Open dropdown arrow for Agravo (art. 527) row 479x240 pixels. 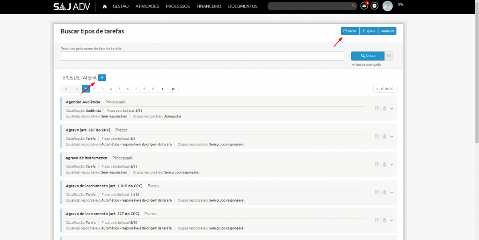[x=392, y=220]
